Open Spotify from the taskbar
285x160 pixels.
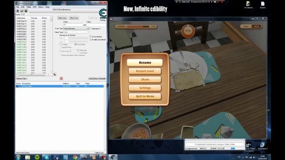pos(37,157)
